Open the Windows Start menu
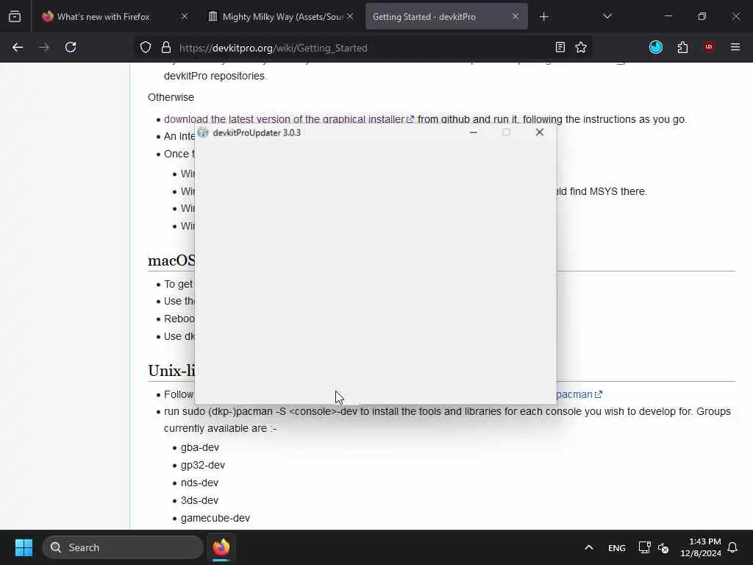The width and height of the screenshot is (753, 565). tap(24, 547)
